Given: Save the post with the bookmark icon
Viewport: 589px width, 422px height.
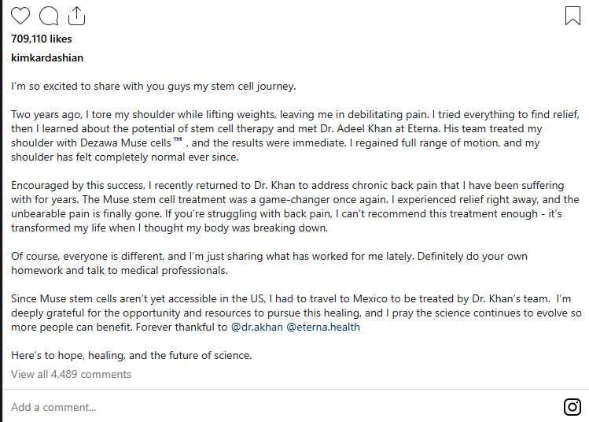Looking at the screenshot, I should 572,16.
